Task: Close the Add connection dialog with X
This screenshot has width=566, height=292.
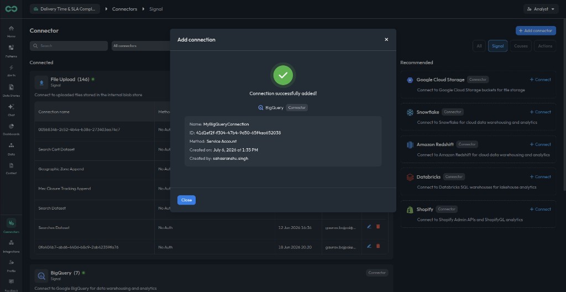Action: pos(386,39)
